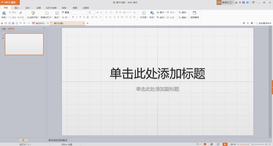Click the Save icon in quick access toolbar
This screenshot has height=146, width=273.
pos(6,23)
